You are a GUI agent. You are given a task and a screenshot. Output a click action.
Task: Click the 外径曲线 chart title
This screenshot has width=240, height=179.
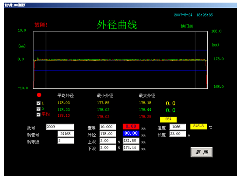tap(117, 25)
